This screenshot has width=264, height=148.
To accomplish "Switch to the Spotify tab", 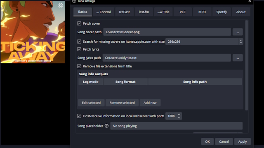I will [x=222, y=12].
